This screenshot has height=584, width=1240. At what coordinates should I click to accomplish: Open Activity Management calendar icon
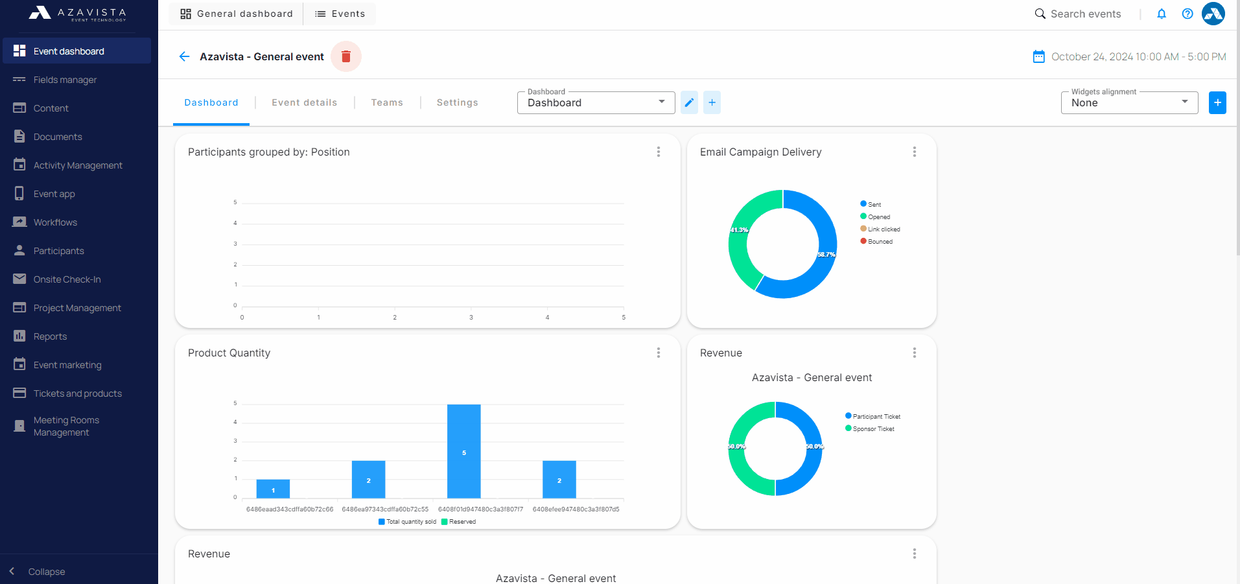point(19,165)
